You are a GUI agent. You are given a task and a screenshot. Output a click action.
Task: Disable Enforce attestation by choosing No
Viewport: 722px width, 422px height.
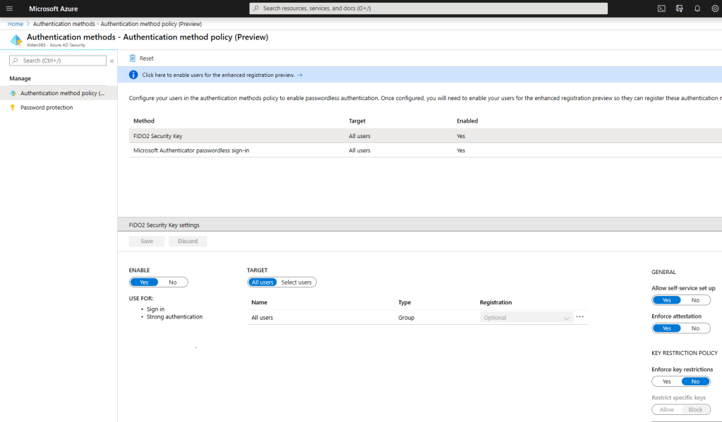tap(695, 328)
